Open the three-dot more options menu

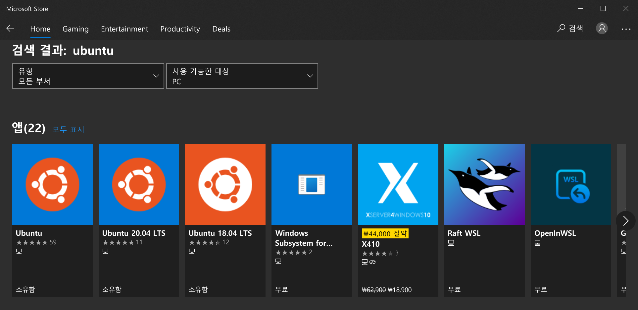[x=626, y=29]
